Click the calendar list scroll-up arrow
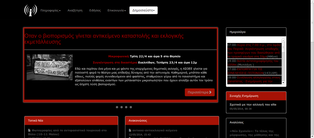The image size is (314, 138). [x=283, y=40]
